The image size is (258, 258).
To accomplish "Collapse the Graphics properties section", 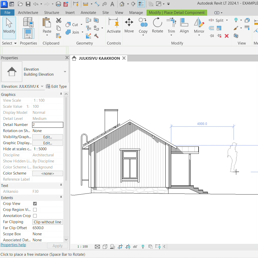I will pyautogui.click(x=61, y=94).
